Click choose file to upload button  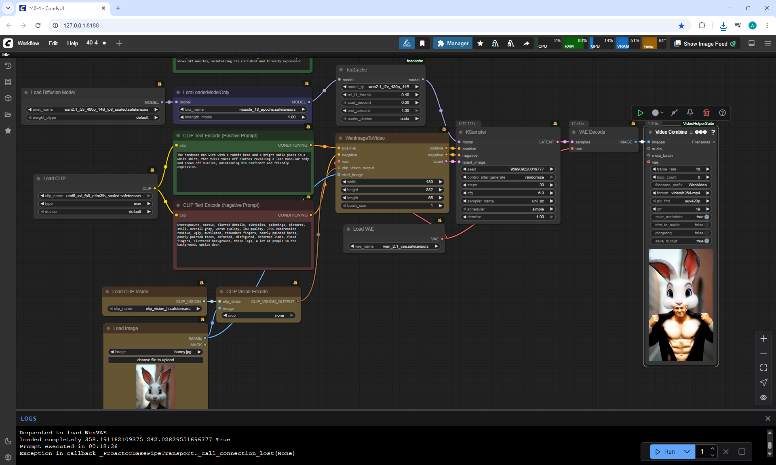coord(156,360)
